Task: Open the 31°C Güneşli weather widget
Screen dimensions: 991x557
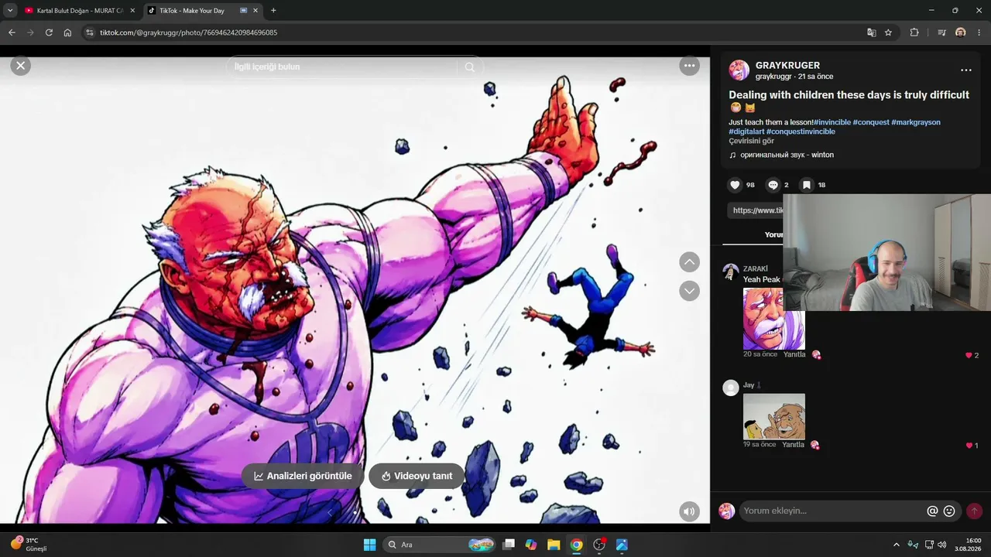Action: [28, 544]
